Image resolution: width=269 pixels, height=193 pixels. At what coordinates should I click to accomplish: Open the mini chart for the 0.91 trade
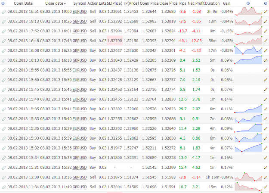(248, 118)
